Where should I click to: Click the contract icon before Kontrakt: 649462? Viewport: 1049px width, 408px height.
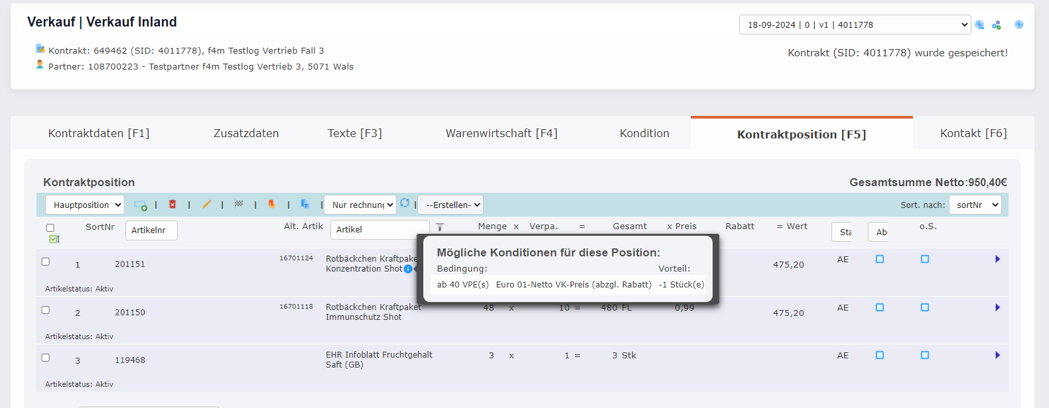coord(40,48)
